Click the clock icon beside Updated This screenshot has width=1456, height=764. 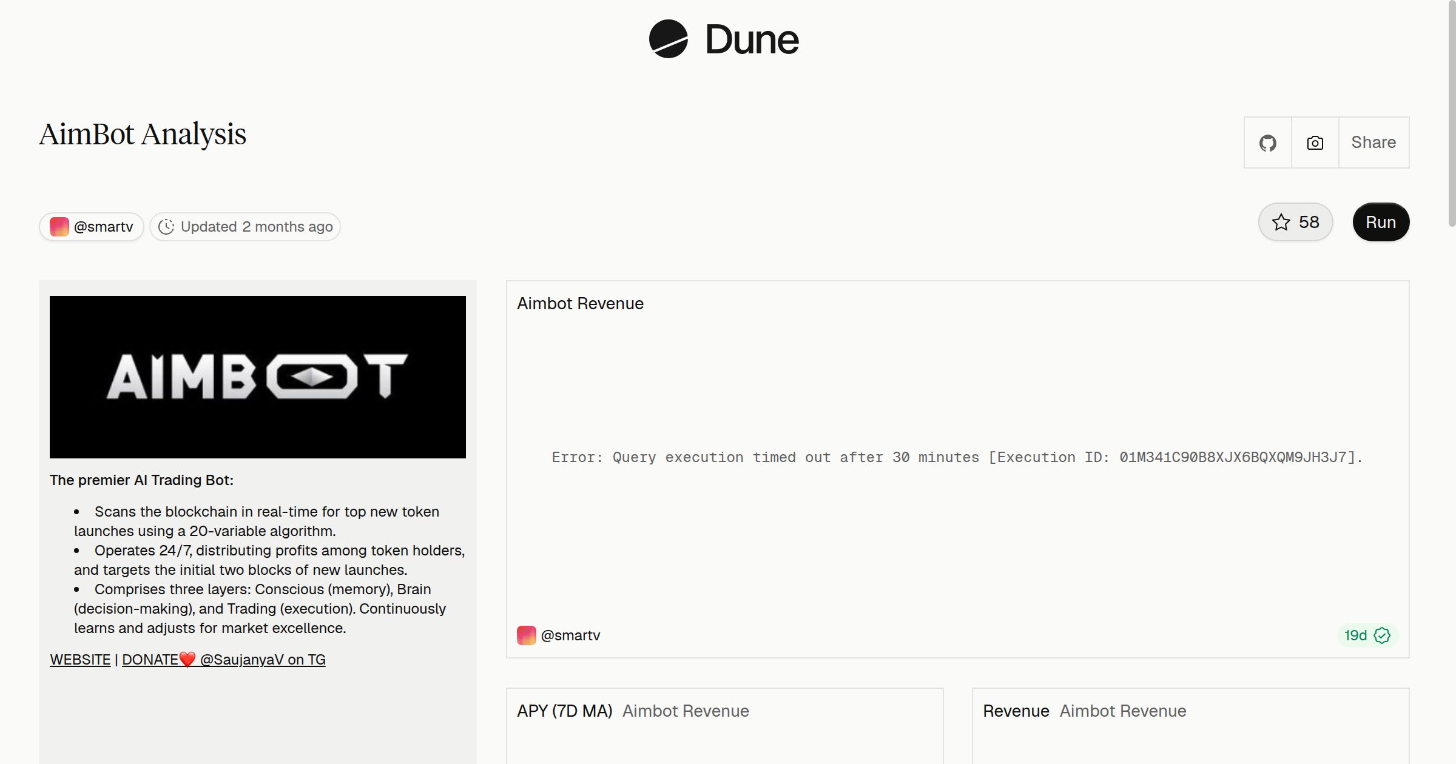pyautogui.click(x=166, y=227)
